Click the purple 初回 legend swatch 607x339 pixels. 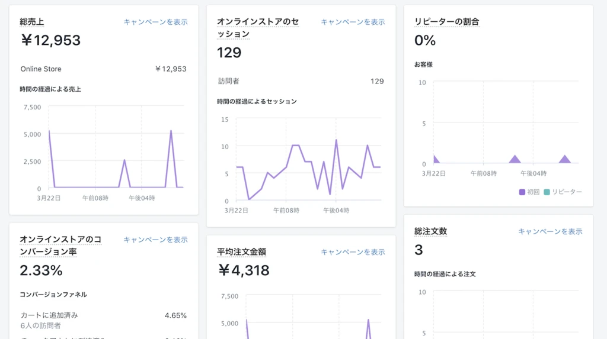(522, 192)
